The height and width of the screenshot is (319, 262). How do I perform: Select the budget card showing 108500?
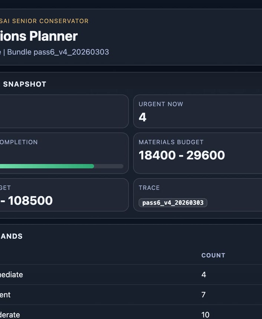tap(63, 195)
